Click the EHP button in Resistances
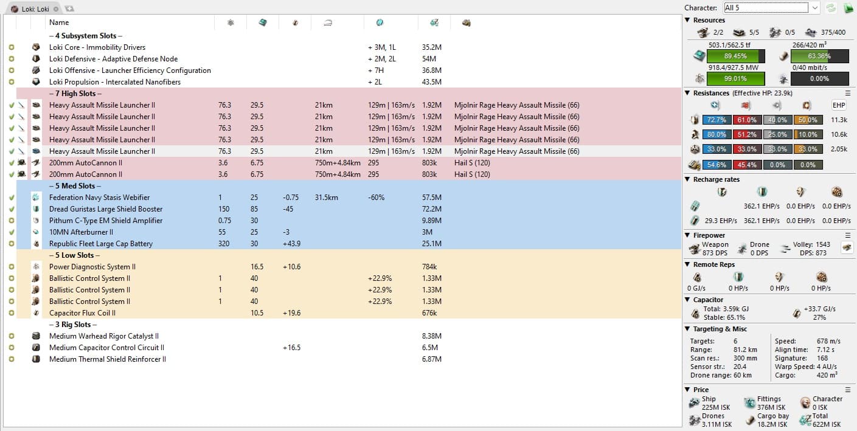Image resolution: width=857 pixels, height=431 pixels. pyautogui.click(x=839, y=105)
